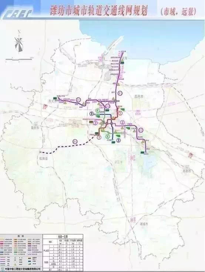The width and height of the screenshot is (205, 272).
Task: Click the 线路一览表 table heading
Action: (63, 236)
